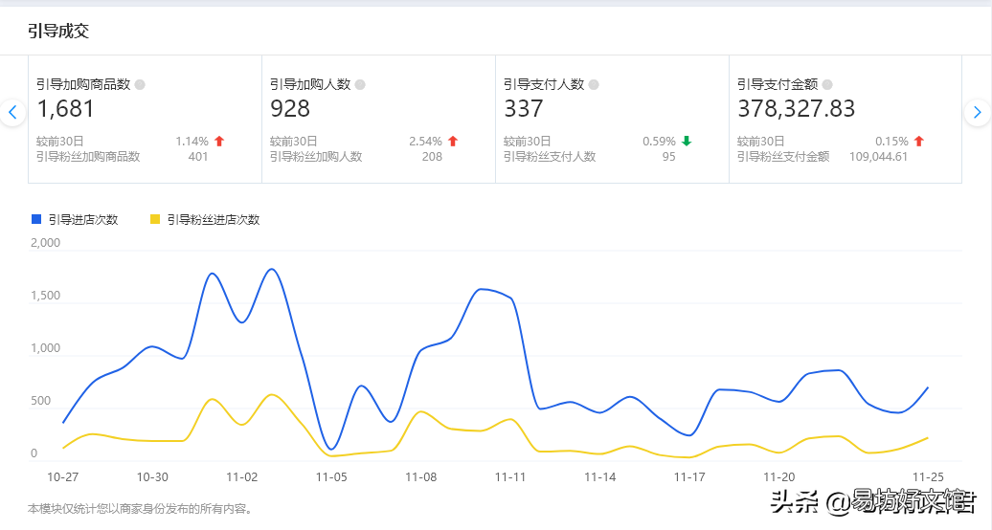Click the 11-20 x-axis date
The image size is (992, 530).
click(778, 477)
